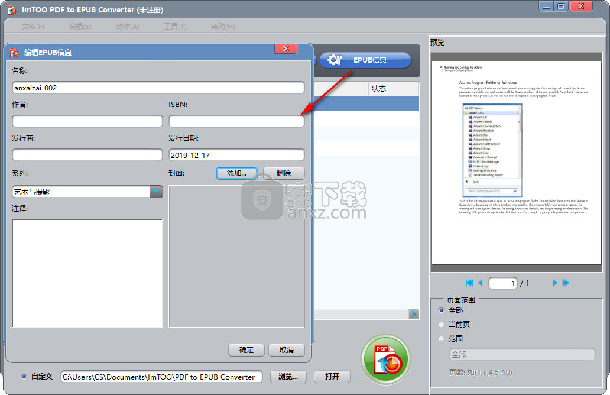Click the file list scroll right arrow
This screenshot has width=610, height=395.
coord(414,315)
